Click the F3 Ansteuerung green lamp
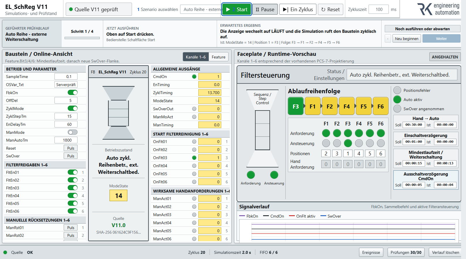The width and height of the screenshot is (466, 259). pyautogui.click(x=348, y=143)
